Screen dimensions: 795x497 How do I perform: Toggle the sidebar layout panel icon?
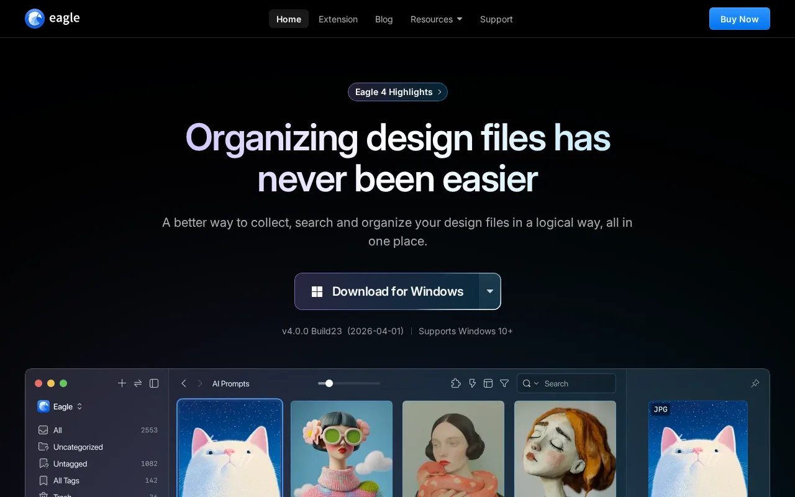(154, 383)
